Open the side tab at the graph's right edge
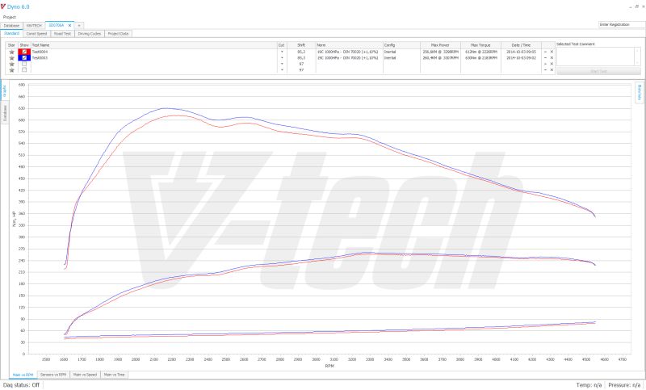Viewport: 646px width, 390px height. [x=639, y=92]
